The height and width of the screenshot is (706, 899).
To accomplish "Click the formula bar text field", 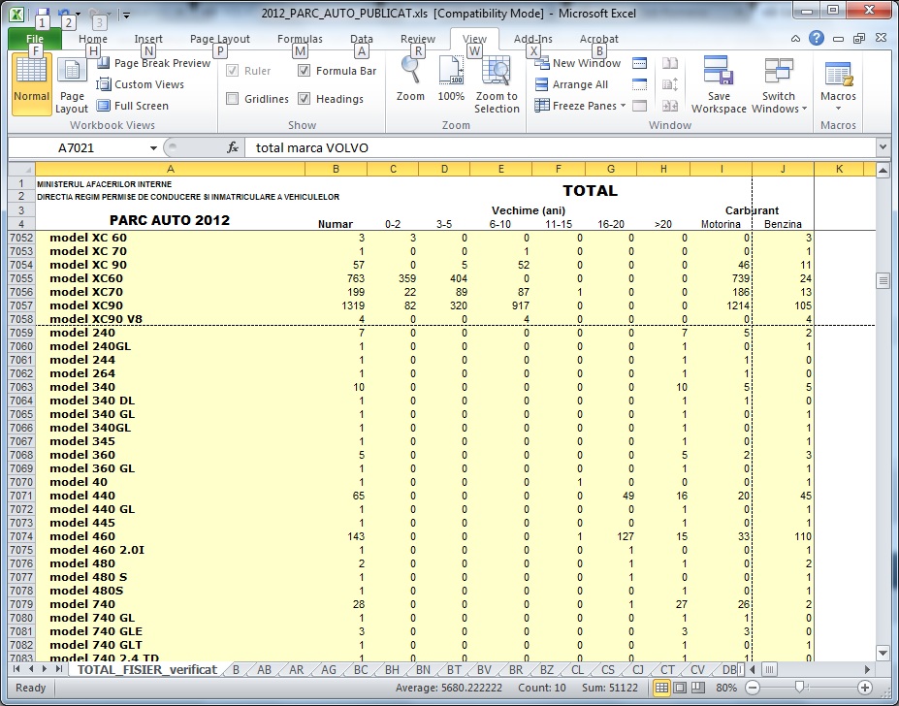I will [560, 148].
